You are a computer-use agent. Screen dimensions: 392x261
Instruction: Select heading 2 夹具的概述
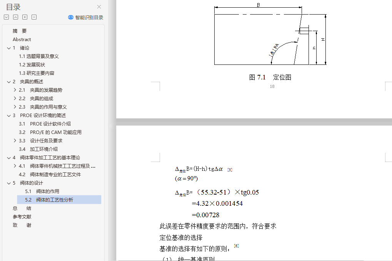tap(28, 82)
